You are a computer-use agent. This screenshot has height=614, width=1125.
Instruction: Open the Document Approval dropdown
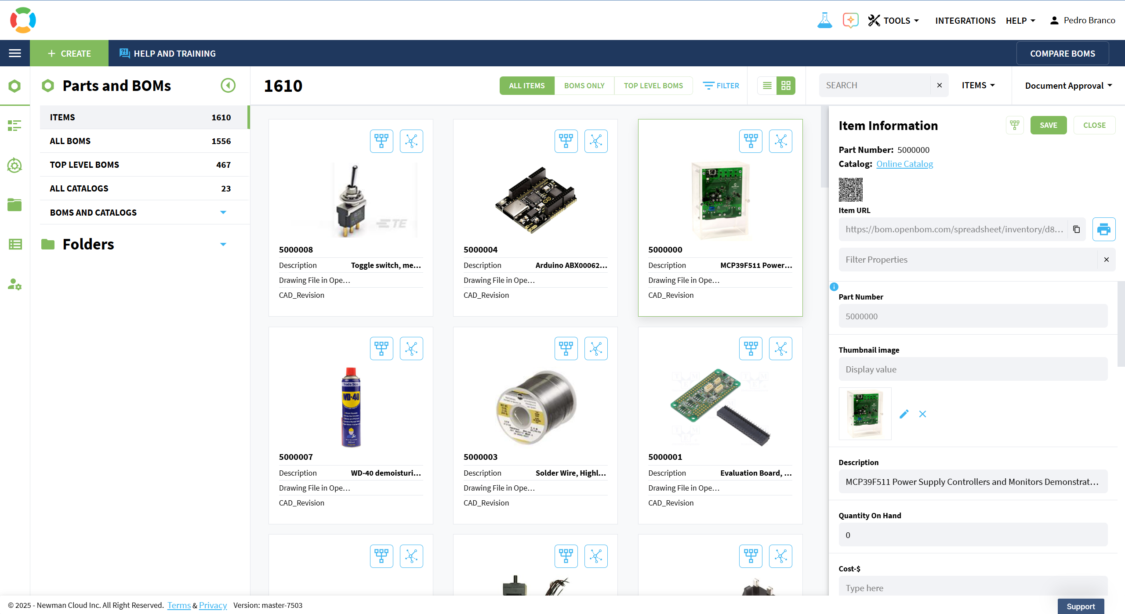click(x=1068, y=86)
